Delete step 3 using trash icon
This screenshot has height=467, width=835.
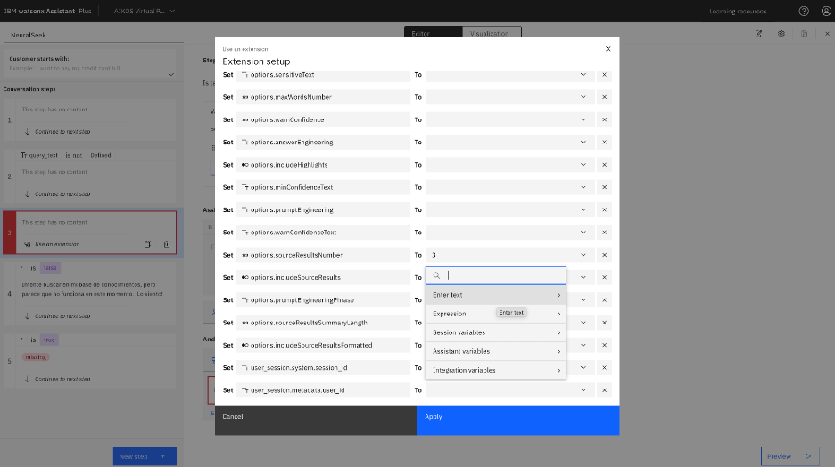pyautogui.click(x=167, y=244)
